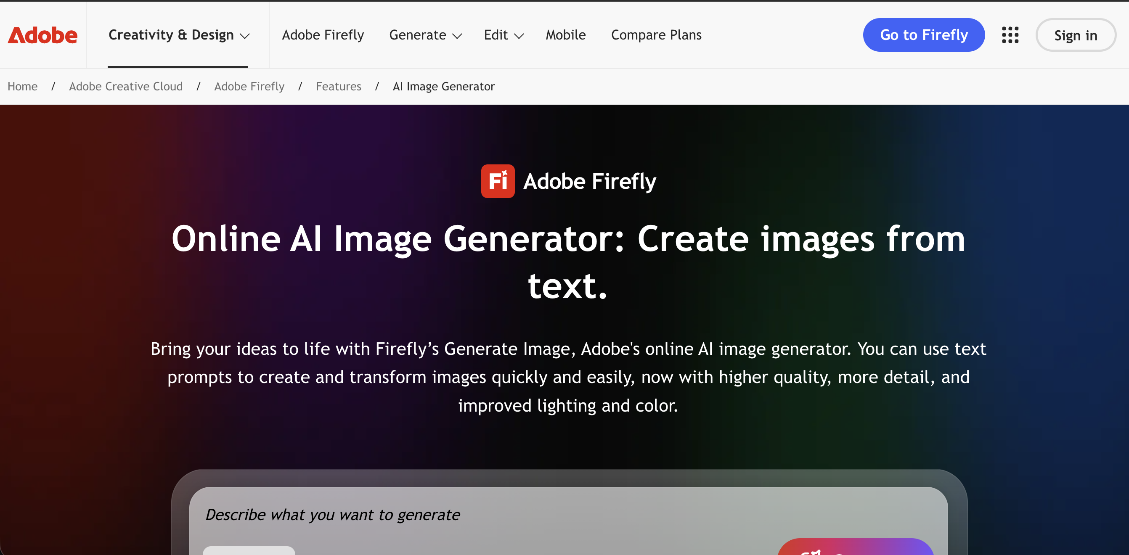Click the white option pill below the prompt
Screen dimensions: 1129x555
pos(249,550)
